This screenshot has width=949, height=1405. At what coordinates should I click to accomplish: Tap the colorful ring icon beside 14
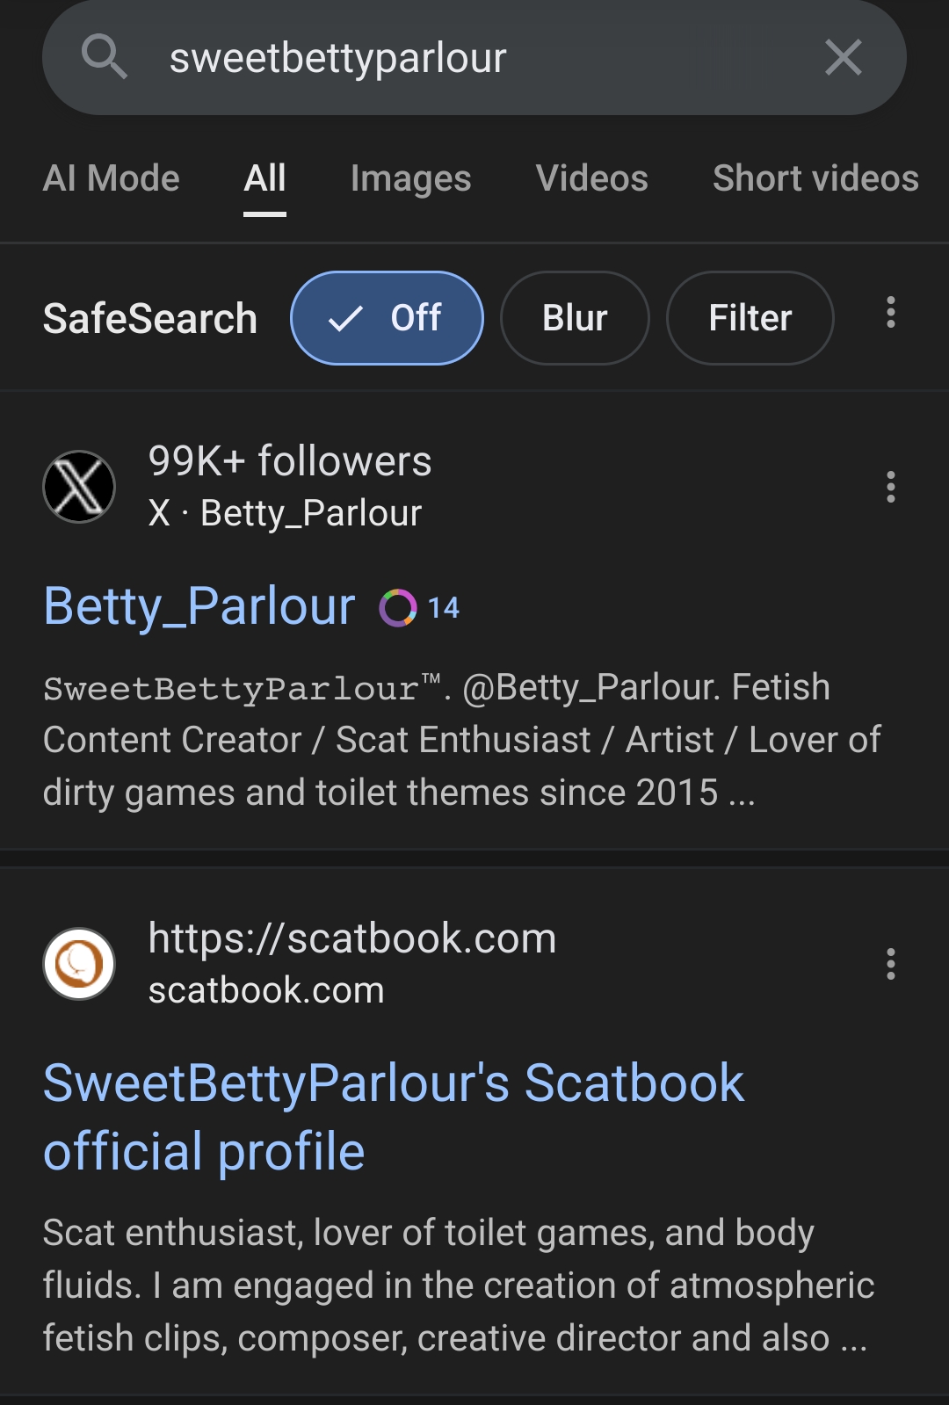pos(398,608)
